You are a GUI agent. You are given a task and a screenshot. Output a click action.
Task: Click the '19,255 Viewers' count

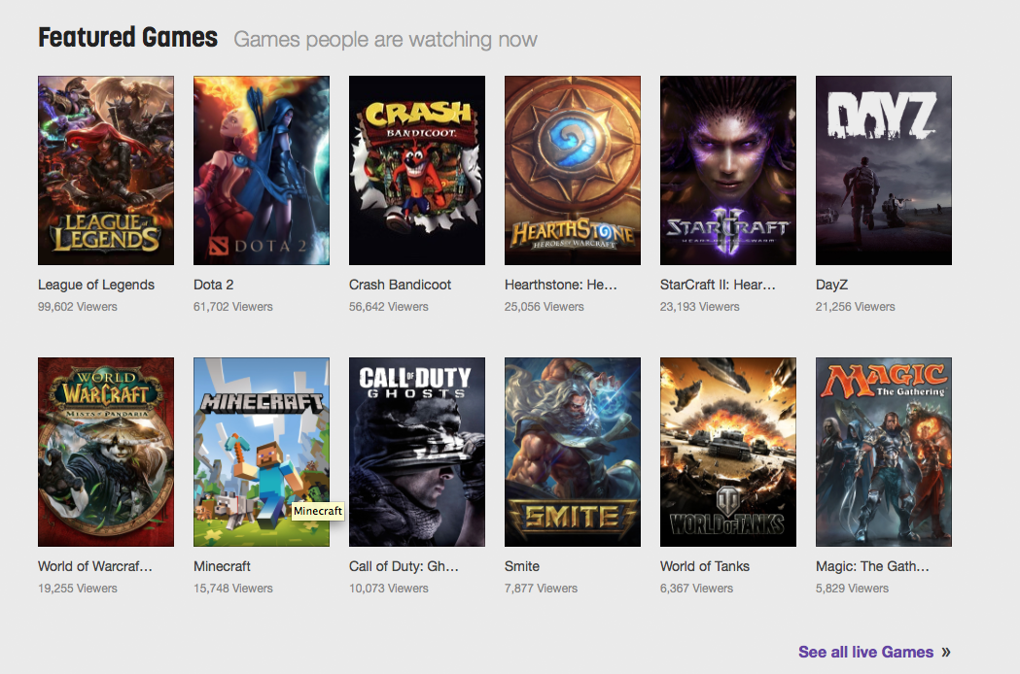point(78,589)
